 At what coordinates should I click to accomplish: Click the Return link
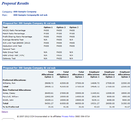[5, 112]
